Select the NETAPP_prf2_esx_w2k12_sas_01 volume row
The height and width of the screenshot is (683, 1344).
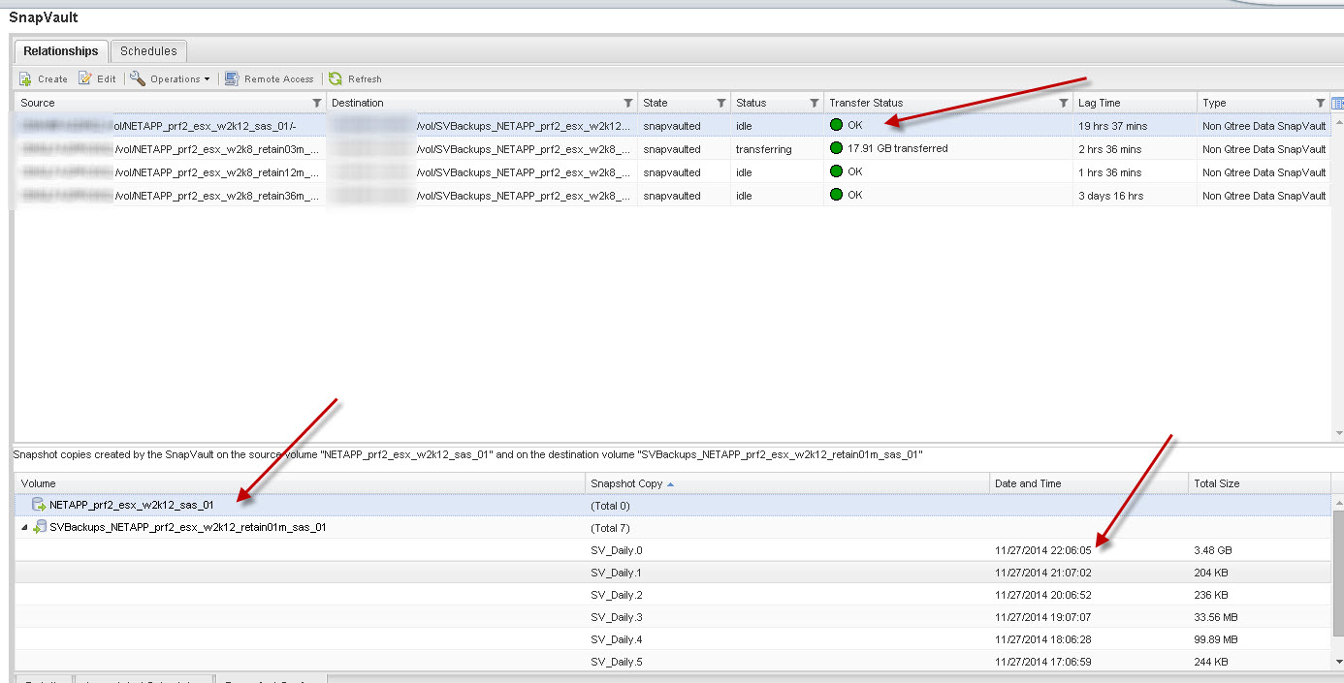coord(673,505)
